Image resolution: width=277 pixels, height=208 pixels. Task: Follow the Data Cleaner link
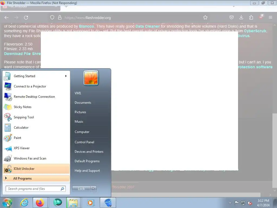point(147,26)
